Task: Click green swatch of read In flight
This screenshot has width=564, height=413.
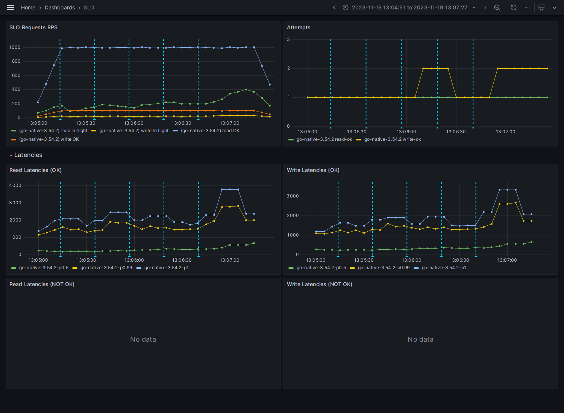Action: [x=14, y=131]
